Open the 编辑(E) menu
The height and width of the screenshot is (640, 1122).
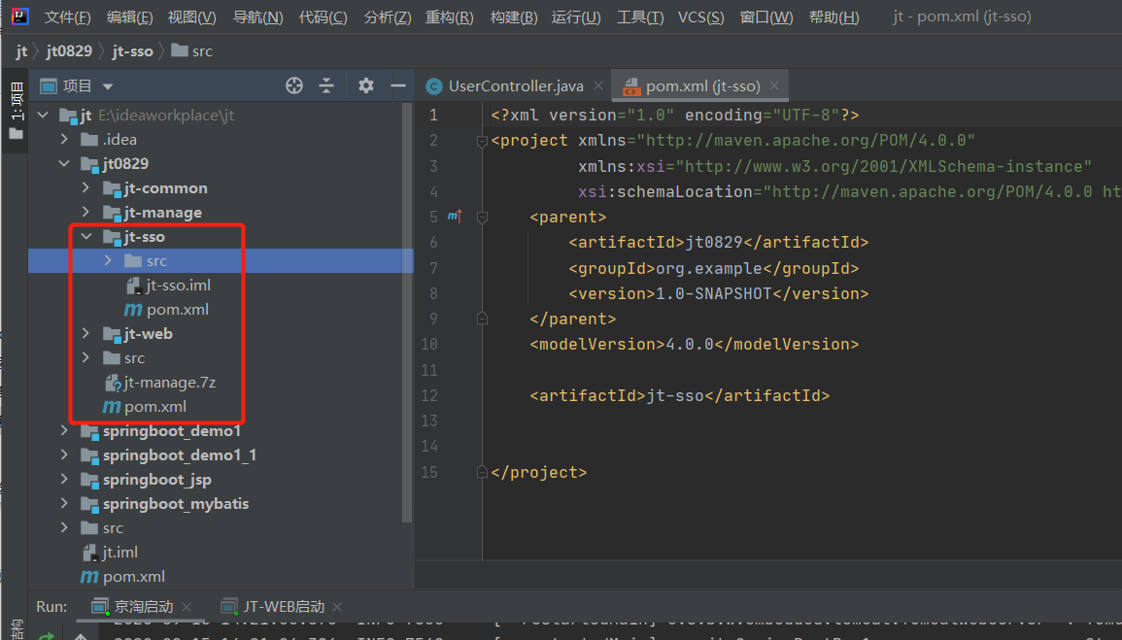[x=129, y=17]
